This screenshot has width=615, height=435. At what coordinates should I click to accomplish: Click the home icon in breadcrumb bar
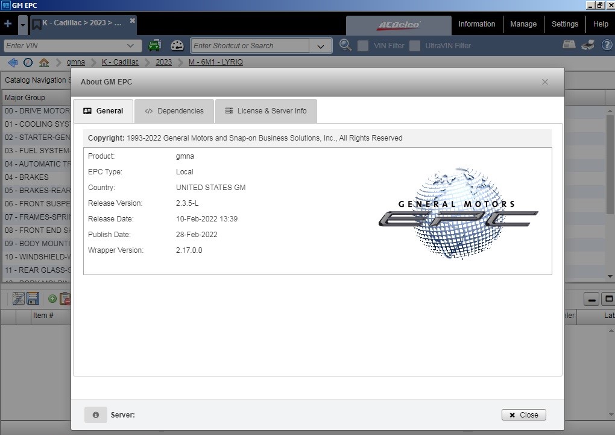click(x=44, y=62)
